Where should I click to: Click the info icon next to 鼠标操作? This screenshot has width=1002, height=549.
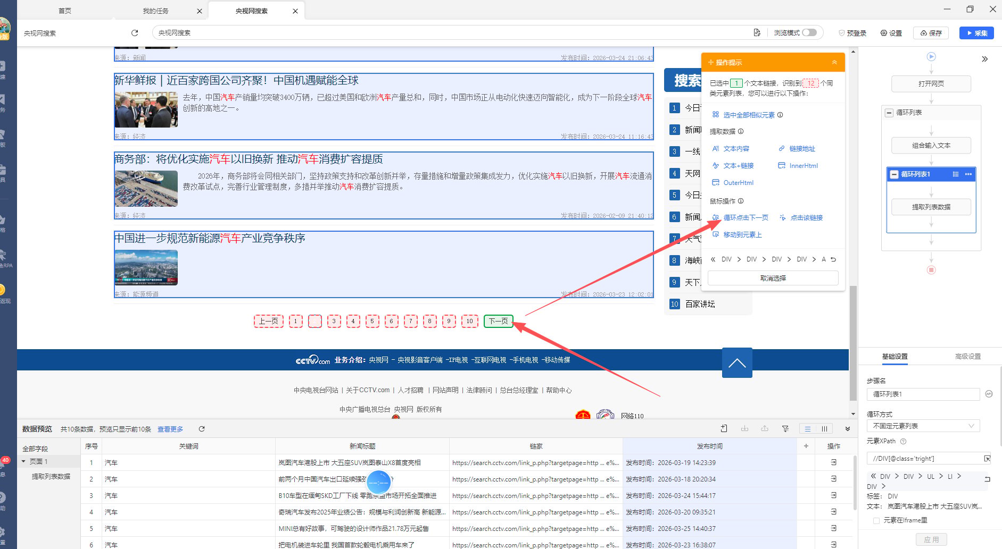[x=741, y=201]
